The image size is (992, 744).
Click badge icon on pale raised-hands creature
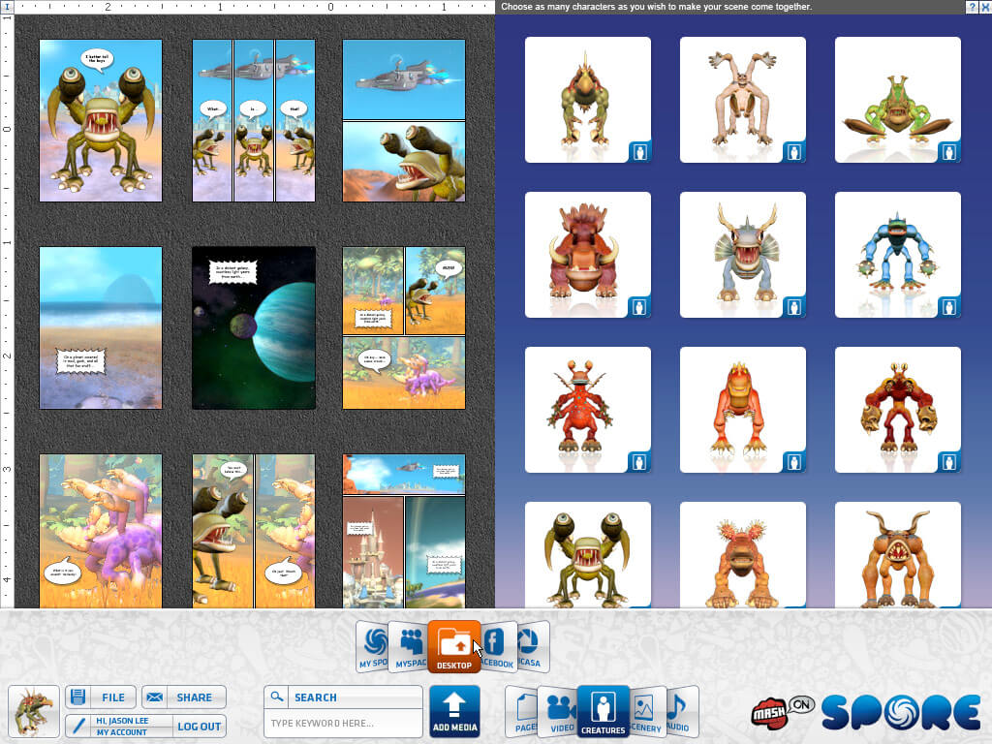point(794,152)
